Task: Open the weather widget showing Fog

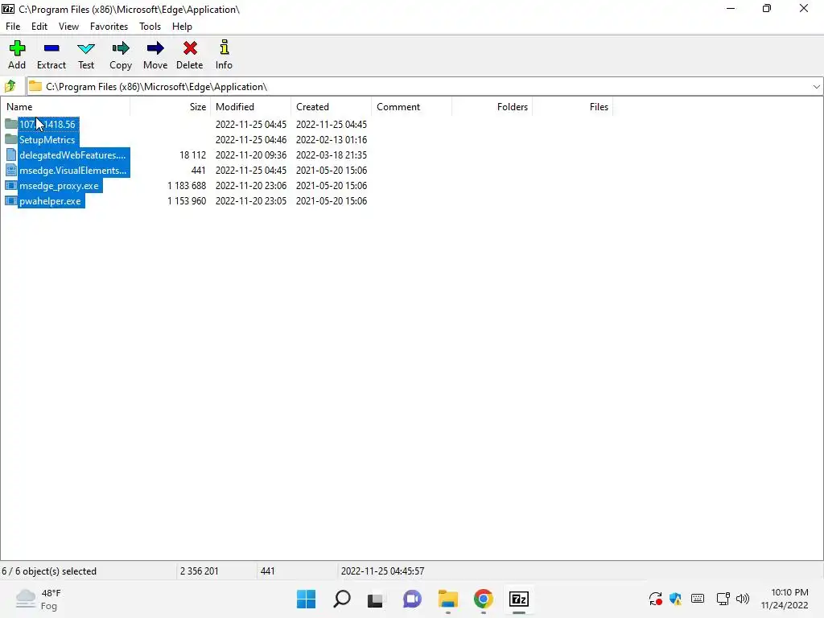Action: [39, 599]
